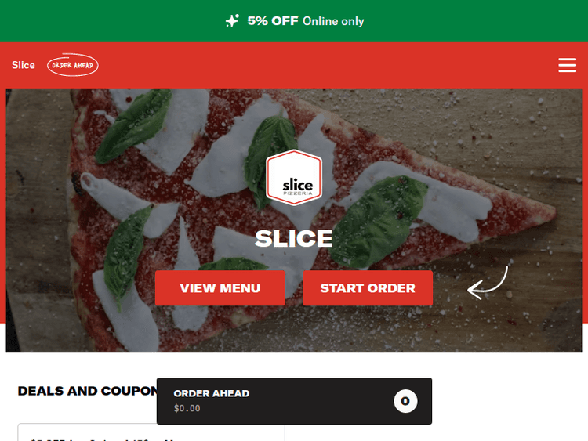The width and height of the screenshot is (588, 441).
Task: Begin ordering with Start Order button
Action: 368,287
